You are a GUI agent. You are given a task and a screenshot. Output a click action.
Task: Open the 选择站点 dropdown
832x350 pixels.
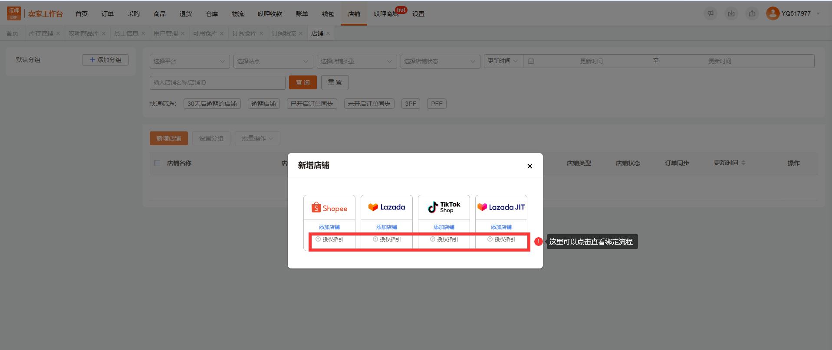click(273, 61)
